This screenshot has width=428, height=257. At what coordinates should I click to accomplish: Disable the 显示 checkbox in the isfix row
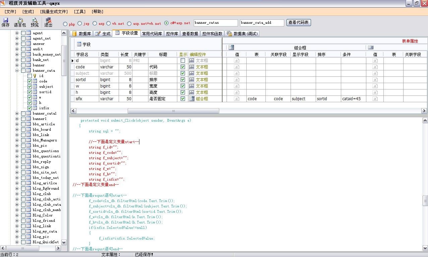(183, 99)
